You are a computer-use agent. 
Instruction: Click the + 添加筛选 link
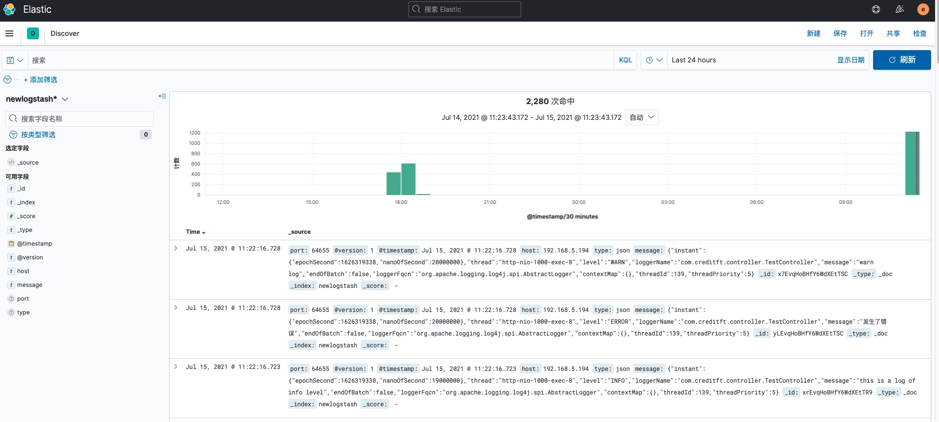(x=40, y=80)
